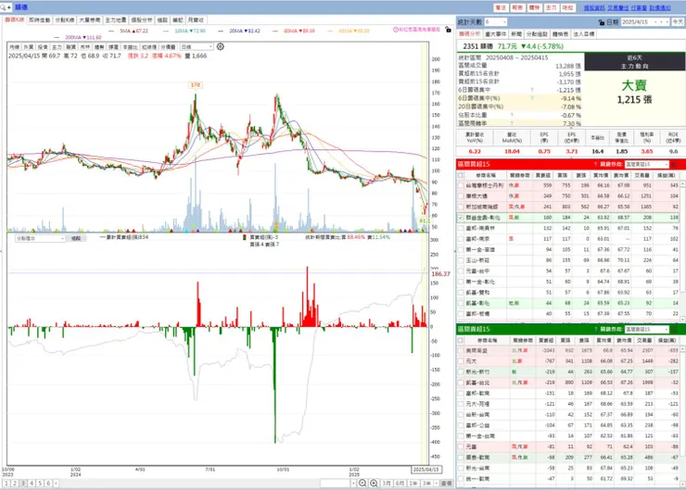Viewport: 686px width, 490px height.
Task: Switch to the 月營收 tab
Action: coord(196,20)
